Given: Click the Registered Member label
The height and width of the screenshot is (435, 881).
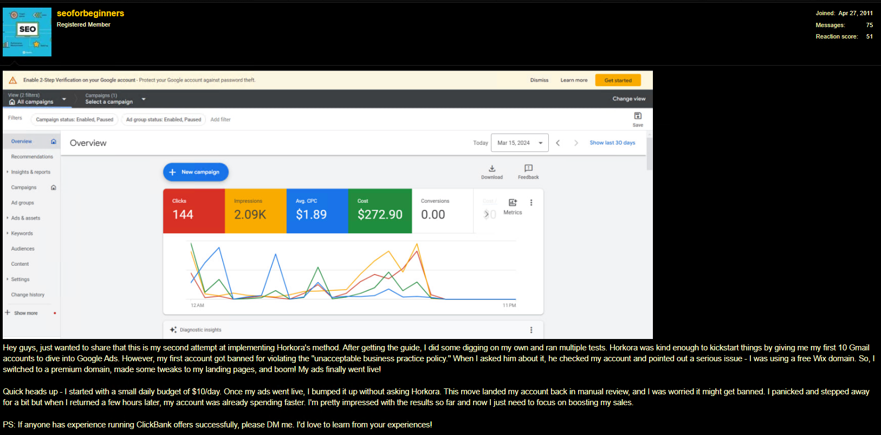Looking at the screenshot, I should 83,25.
